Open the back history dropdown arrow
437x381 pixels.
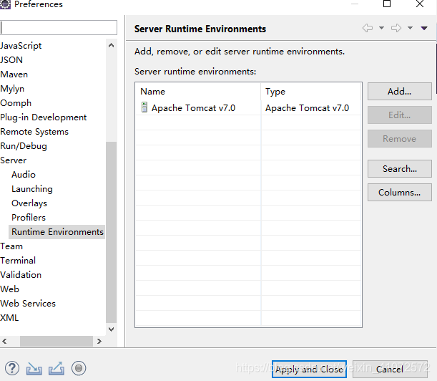pos(381,28)
